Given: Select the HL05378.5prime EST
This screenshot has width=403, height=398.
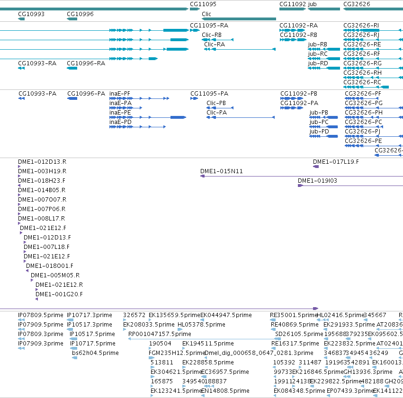Looking at the screenshot, I should click(180, 329).
